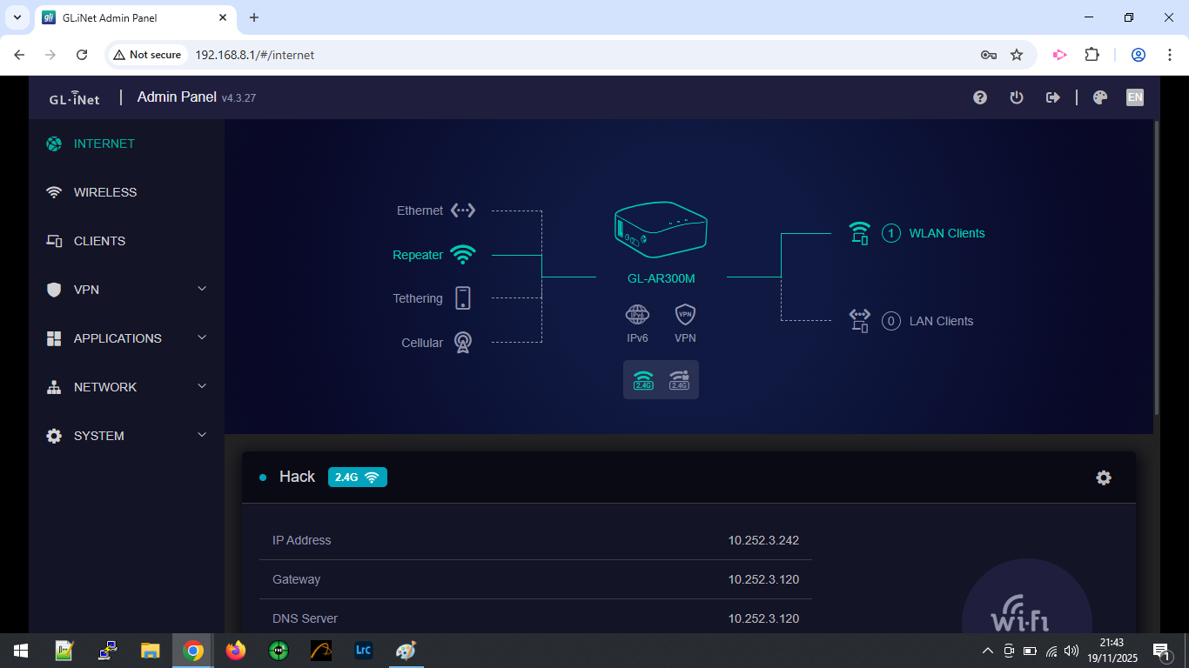Click the logout icon in the header
The width and height of the screenshot is (1189, 668).
point(1052,97)
